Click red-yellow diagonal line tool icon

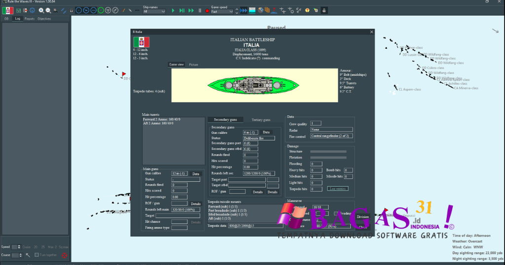pyautogui.click(x=123, y=10)
